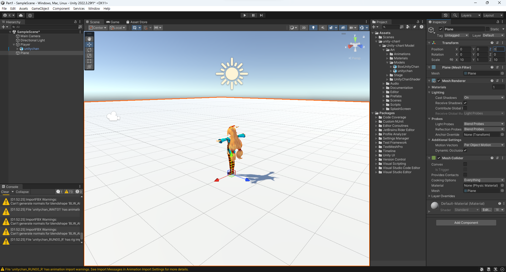
Task: Toggle Receive Shadows checkbox
Action: 465,103
